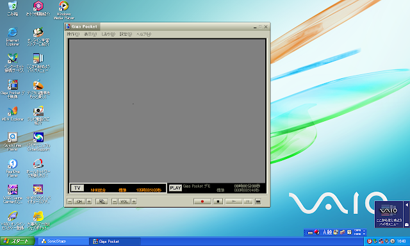Click the mute speaker icon button
Viewport: 410px width, 246px height.
(x=102, y=202)
